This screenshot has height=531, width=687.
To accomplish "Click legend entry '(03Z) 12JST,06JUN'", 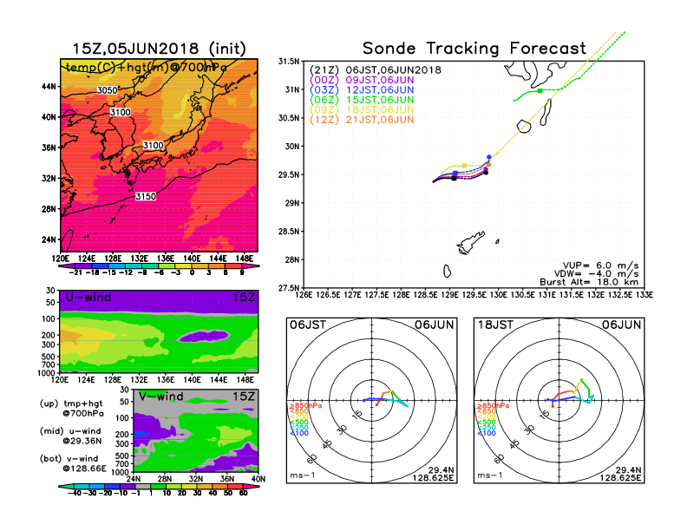I will (x=362, y=90).
